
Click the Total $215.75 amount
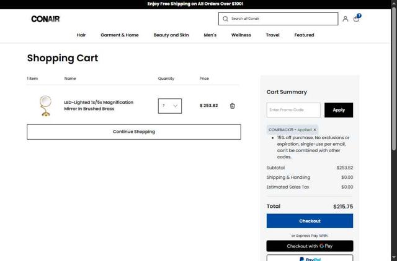[x=343, y=207]
